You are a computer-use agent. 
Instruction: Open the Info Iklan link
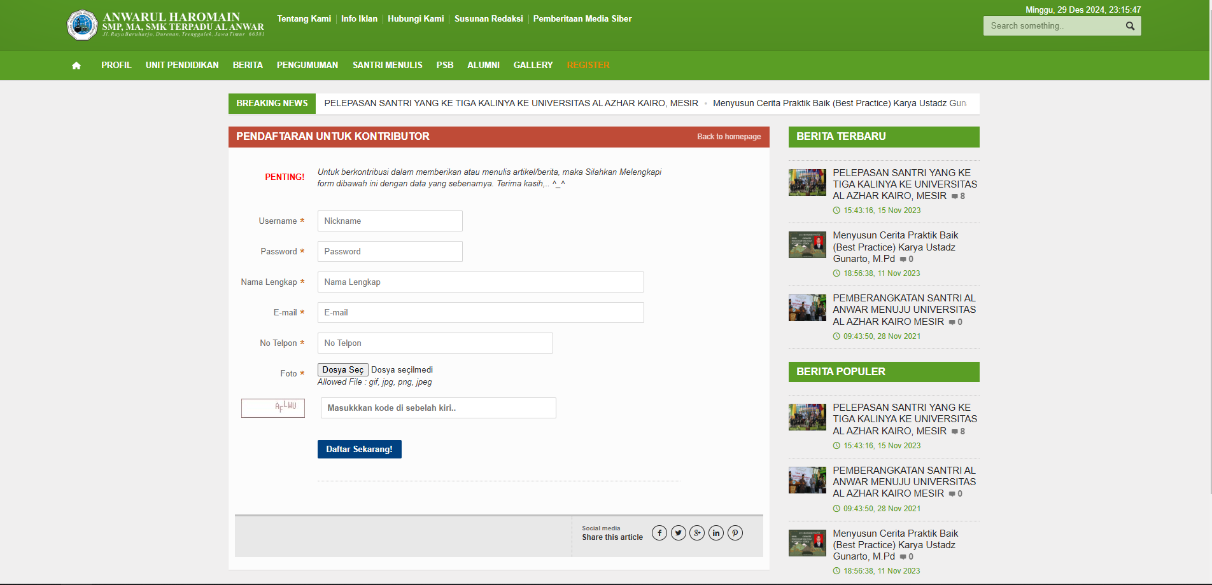point(359,19)
